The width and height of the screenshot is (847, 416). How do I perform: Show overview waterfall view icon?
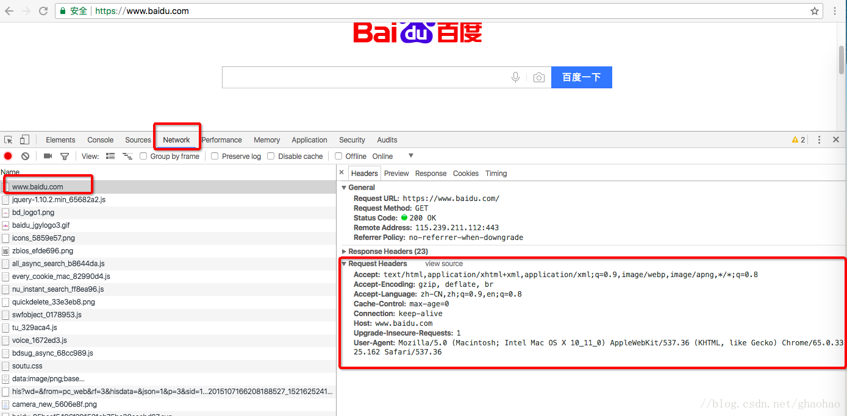click(127, 156)
